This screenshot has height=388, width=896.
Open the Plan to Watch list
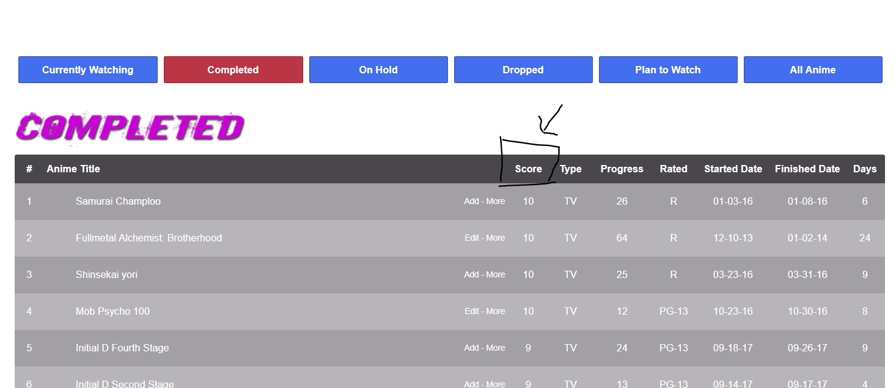point(668,70)
